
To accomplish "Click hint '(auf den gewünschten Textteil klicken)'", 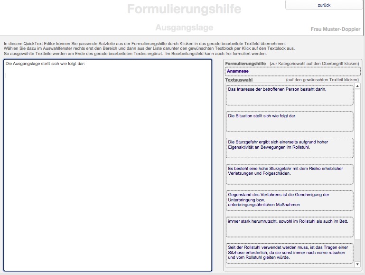I will click(322, 80).
